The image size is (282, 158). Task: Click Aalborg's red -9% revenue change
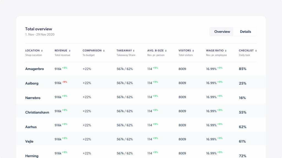pyautogui.click(x=64, y=82)
